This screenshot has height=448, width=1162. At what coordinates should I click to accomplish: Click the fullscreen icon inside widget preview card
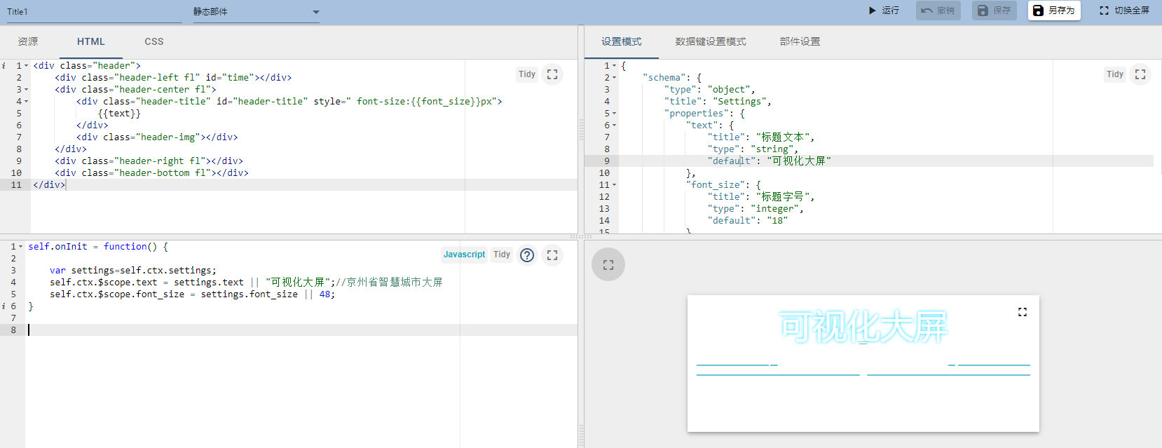click(x=1023, y=312)
